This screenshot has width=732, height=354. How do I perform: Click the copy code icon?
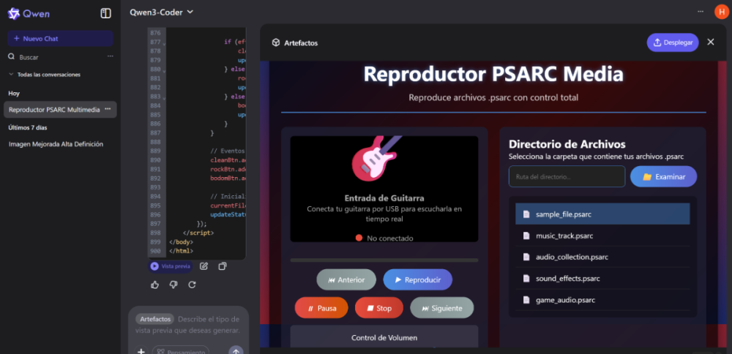pyautogui.click(x=223, y=266)
